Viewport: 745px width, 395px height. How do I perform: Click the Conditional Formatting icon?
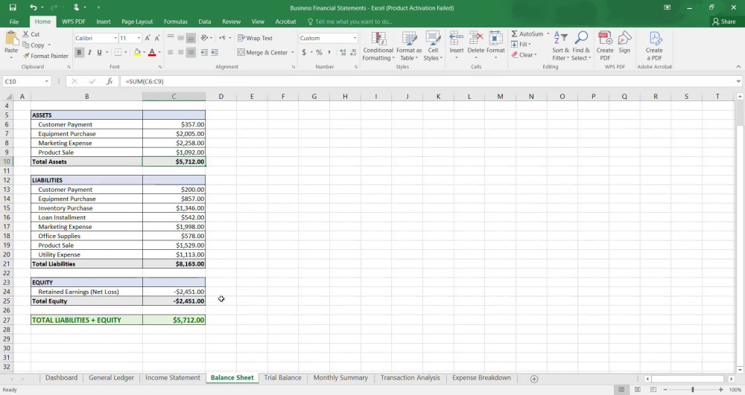[x=378, y=39]
